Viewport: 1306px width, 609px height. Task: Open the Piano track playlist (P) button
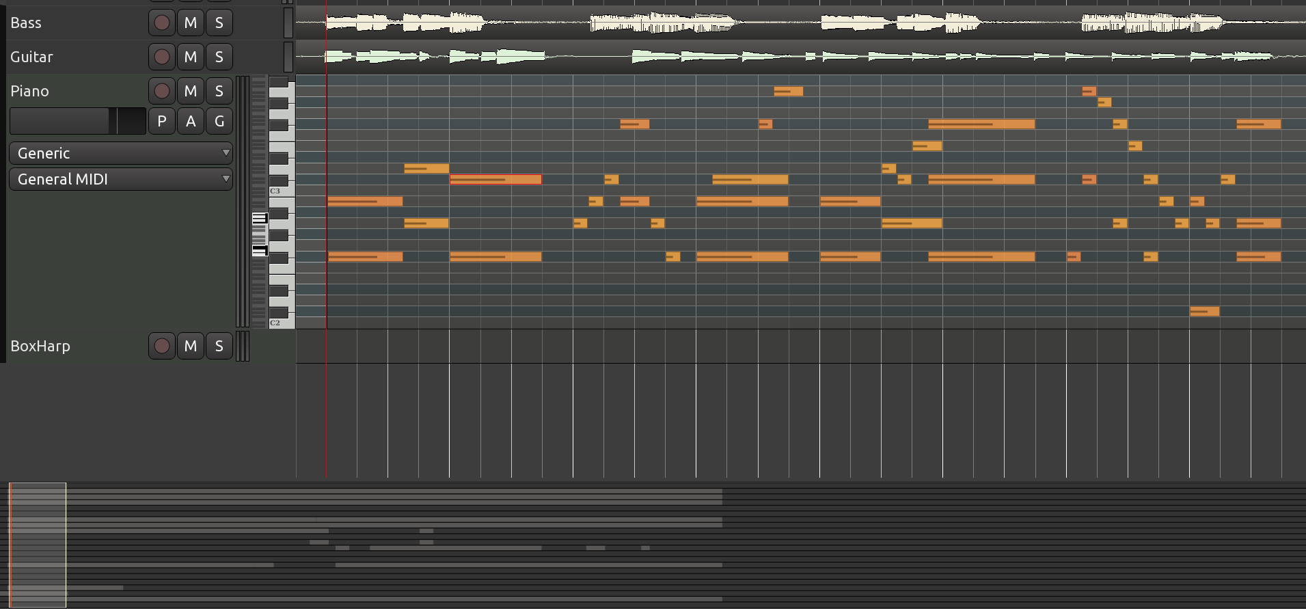coord(162,121)
